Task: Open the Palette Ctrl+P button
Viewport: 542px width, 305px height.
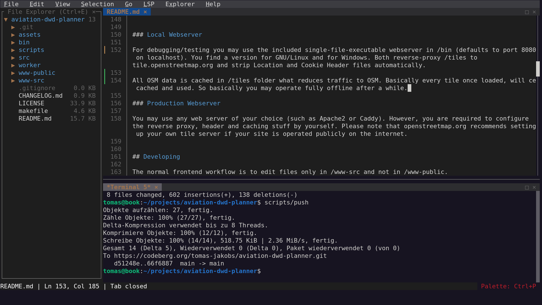Action: [508, 286]
